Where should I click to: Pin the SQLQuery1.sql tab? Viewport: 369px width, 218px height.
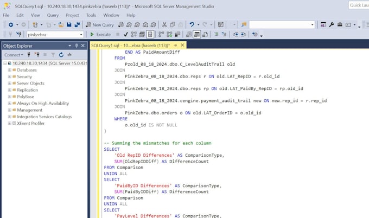tap(176, 45)
